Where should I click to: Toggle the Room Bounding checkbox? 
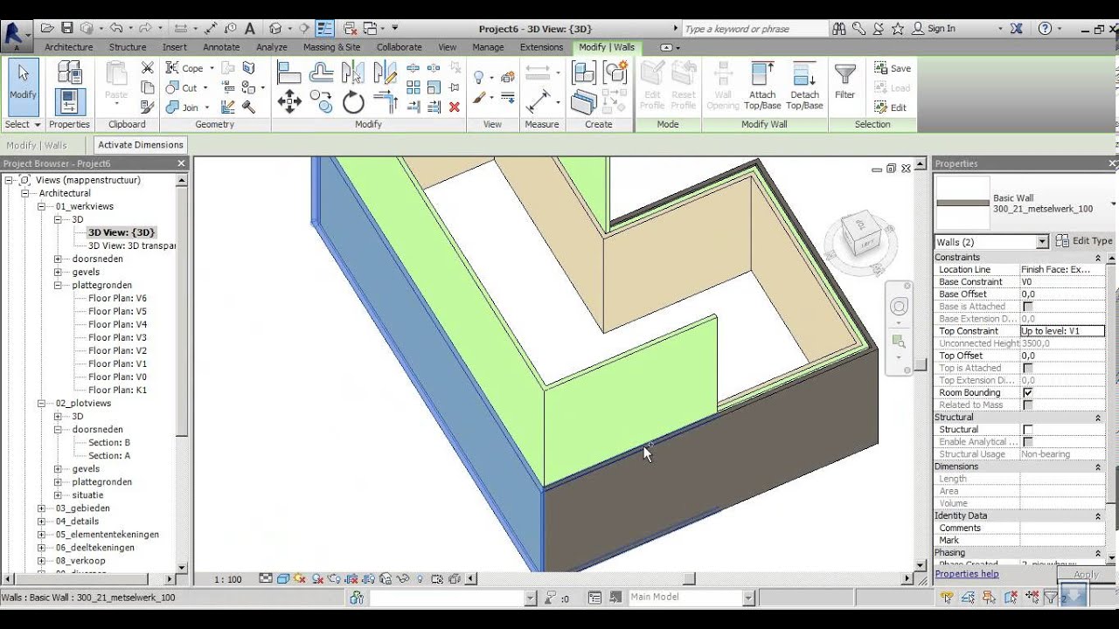click(x=1027, y=392)
